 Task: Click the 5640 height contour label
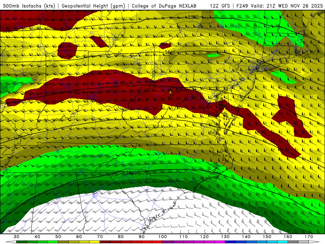pos(170,52)
